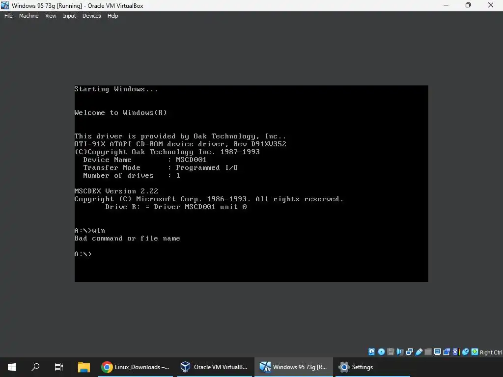
Task: Click the optical CD drive status icon
Action: (x=381, y=351)
